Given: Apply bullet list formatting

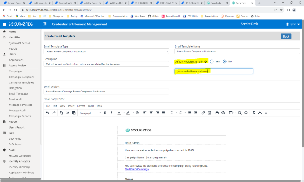Looking at the screenshot, I should pos(171,113).
